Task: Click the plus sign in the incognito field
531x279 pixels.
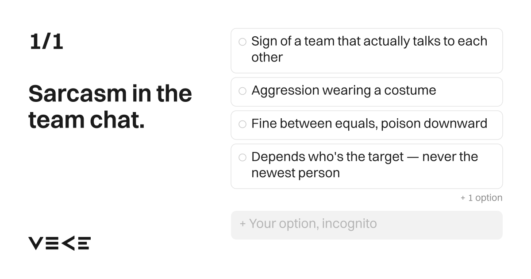Action: click(242, 224)
